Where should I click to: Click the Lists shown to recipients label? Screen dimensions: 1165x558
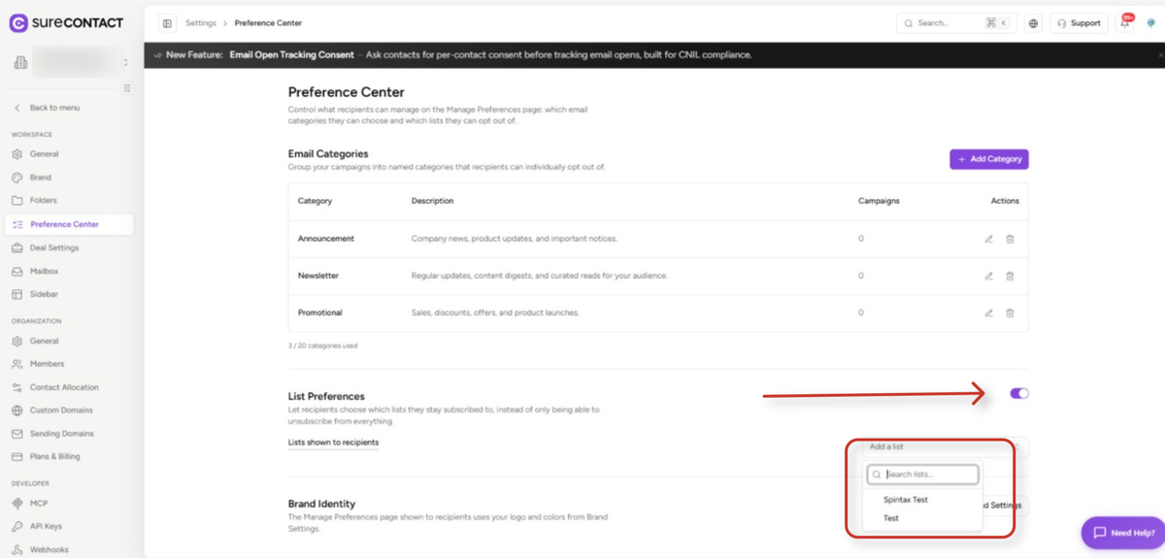tap(334, 443)
